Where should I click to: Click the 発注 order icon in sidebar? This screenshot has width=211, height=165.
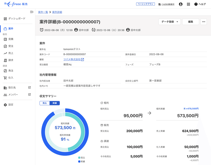(x=5, y=71)
